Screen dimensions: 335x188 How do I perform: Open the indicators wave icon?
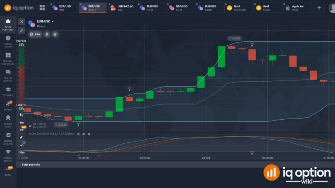tap(21, 145)
